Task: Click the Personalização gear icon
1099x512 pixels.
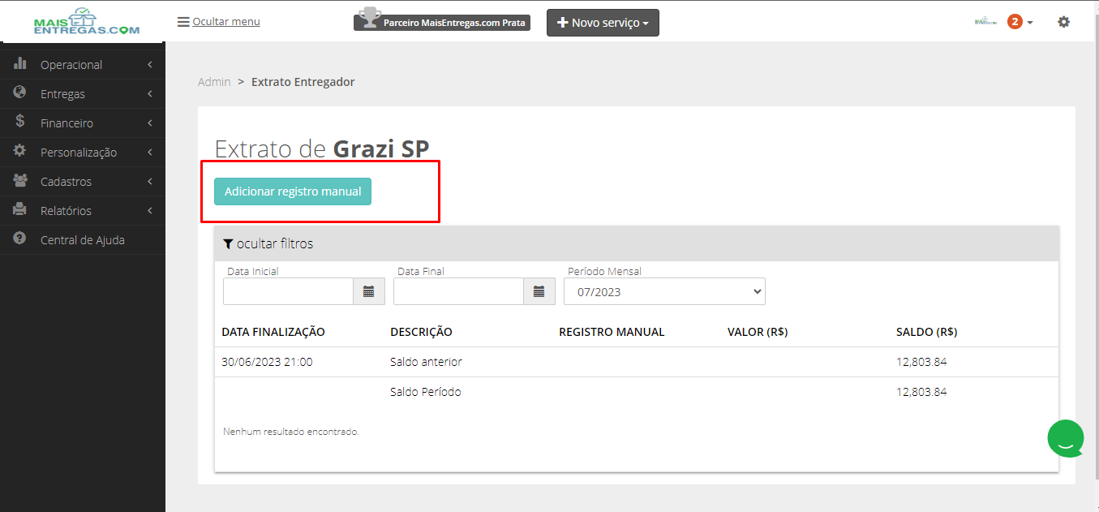Action: point(20,152)
